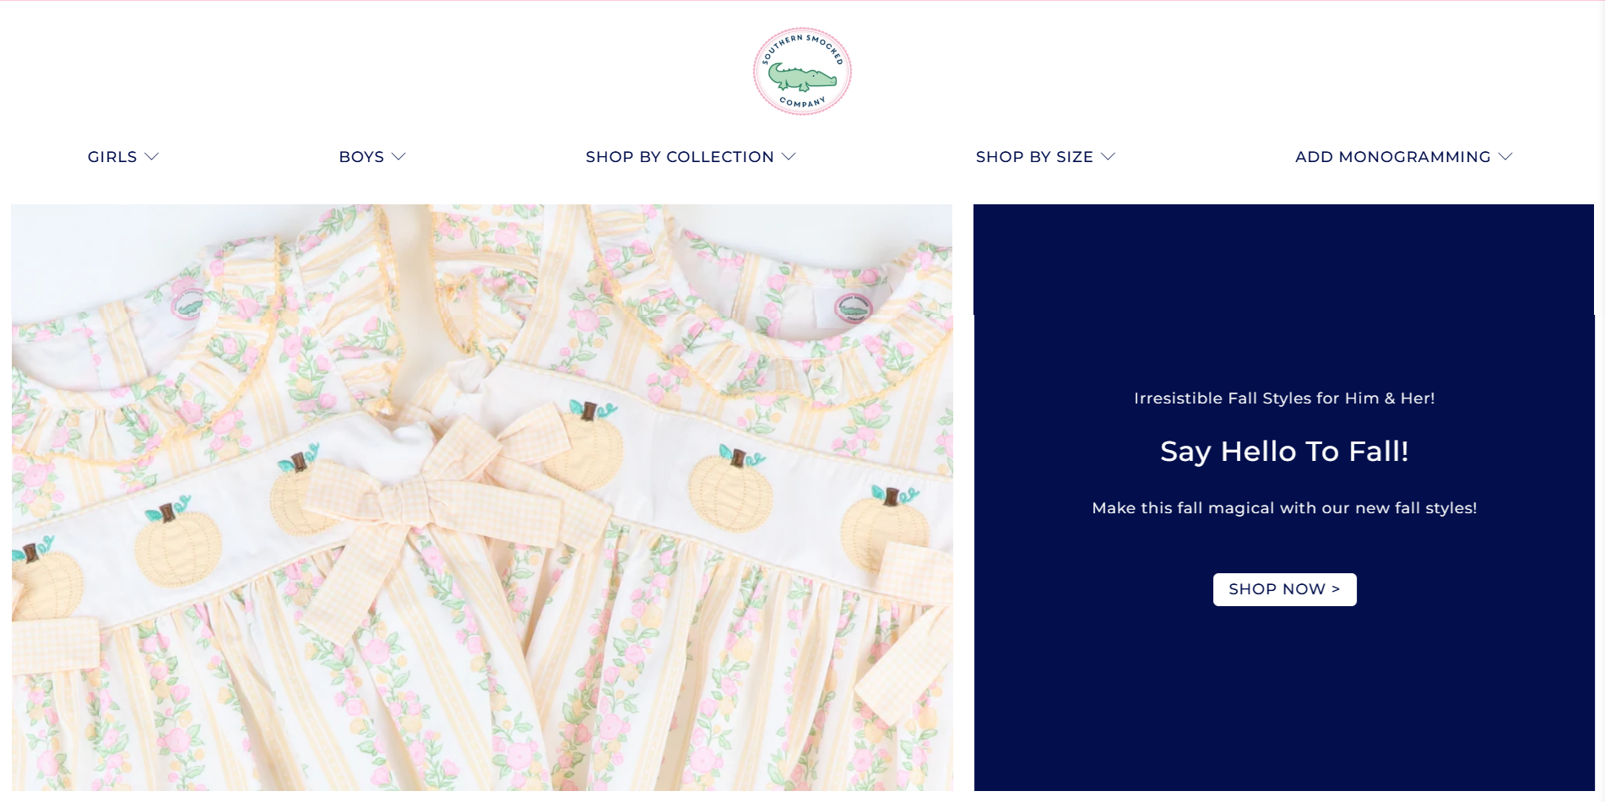Expand the chevron next to GIRLS

tap(152, 157)
